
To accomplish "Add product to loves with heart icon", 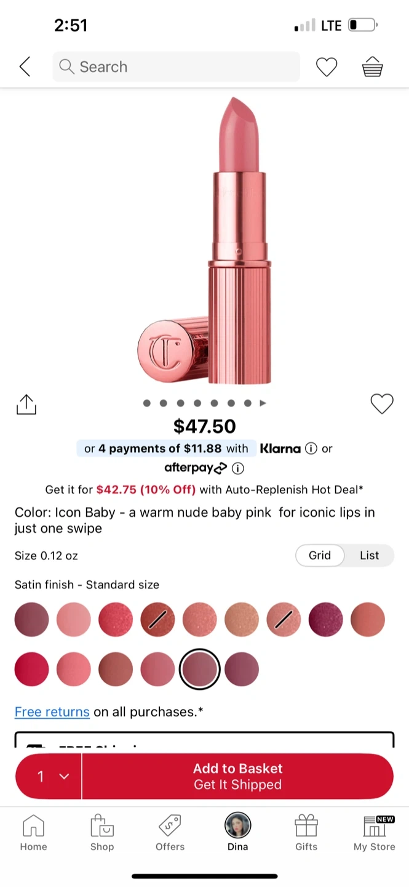I will (382, 404).
